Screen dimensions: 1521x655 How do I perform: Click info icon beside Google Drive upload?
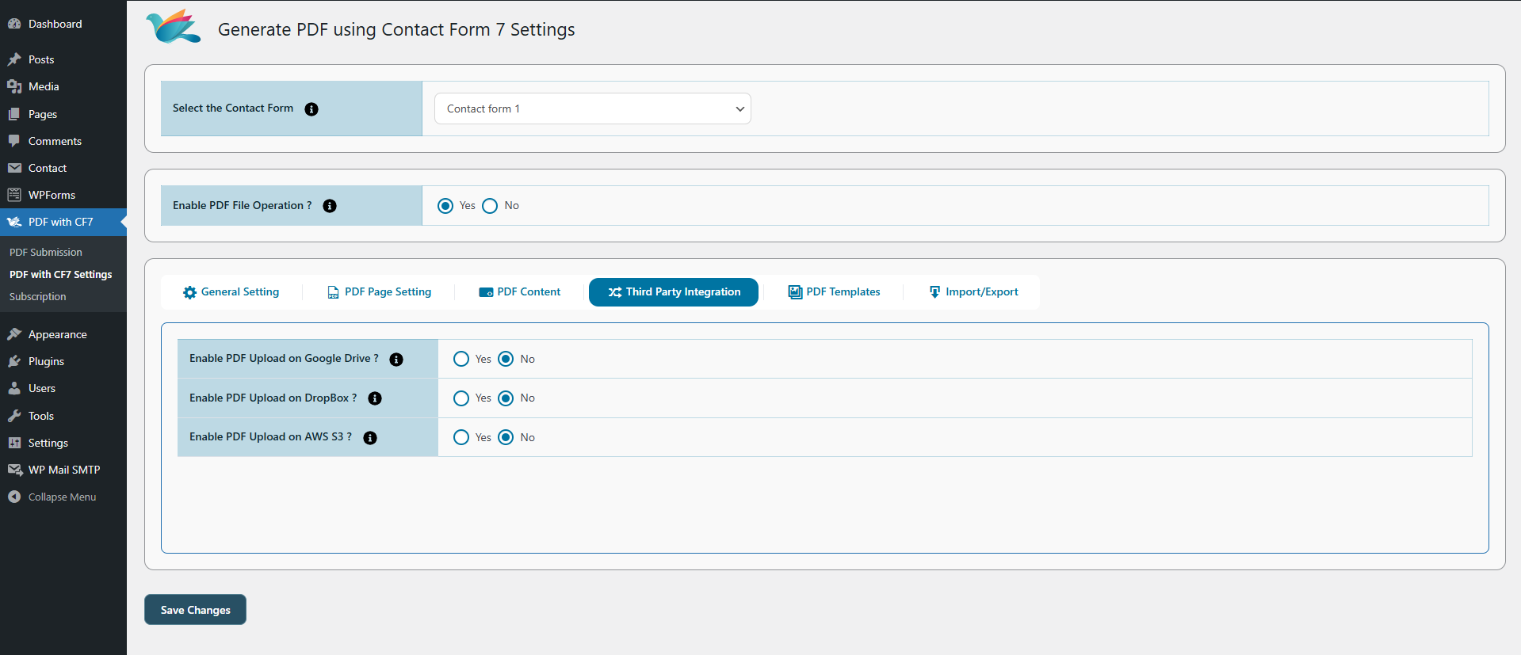click(x=396, y=360)
